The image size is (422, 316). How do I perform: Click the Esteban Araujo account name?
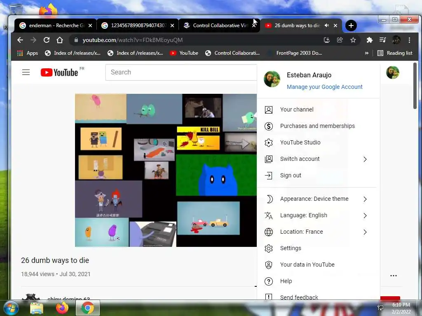tap(309, 75)
